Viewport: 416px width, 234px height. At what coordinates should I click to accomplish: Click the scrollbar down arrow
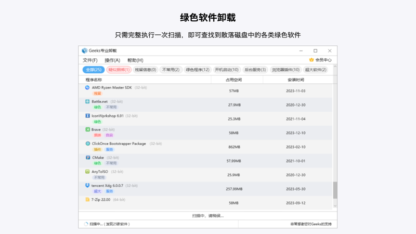335,206
